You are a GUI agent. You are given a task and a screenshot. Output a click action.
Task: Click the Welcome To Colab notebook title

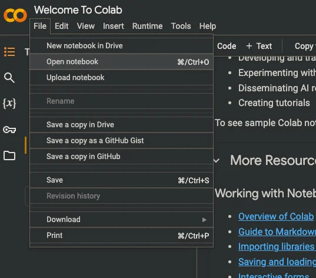coord(78,10)
